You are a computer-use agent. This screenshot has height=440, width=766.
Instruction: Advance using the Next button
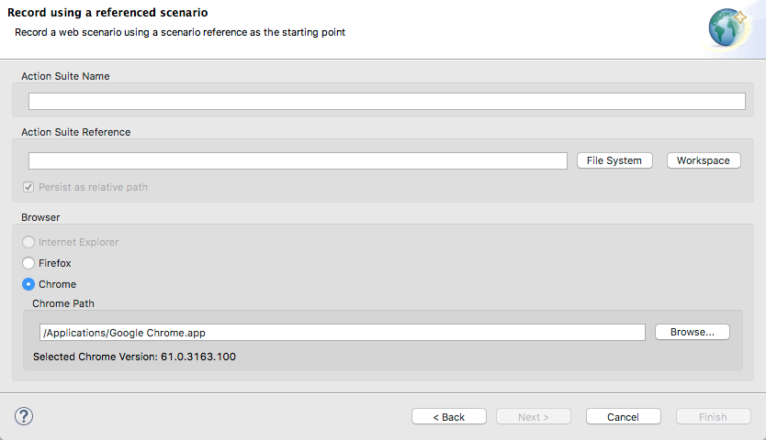[534, 416]
